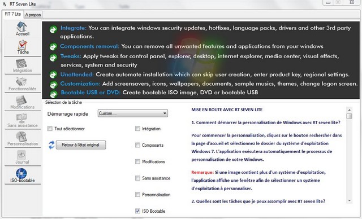
Task: Open the Sans assistance sidebar section
Action: point(23,120)
